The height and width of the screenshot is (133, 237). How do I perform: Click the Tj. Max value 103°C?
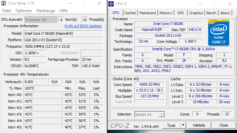[42, 88]
